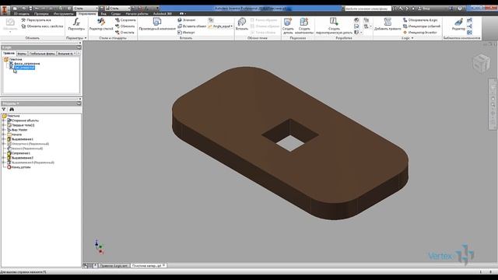Click Сохранить in Стили и стандарты
The width and height of the screenshot is (498, 280).
pos(125,20)
